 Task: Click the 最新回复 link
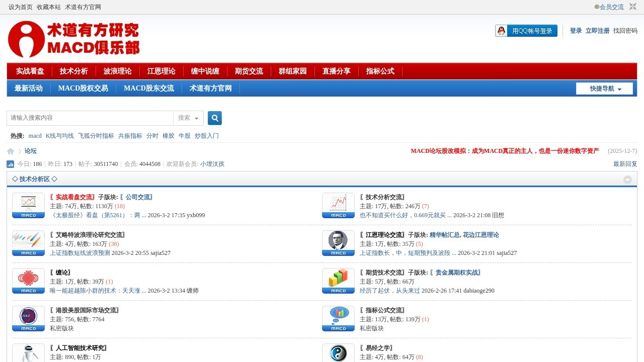pyautogui.click(x=625, y=164)
